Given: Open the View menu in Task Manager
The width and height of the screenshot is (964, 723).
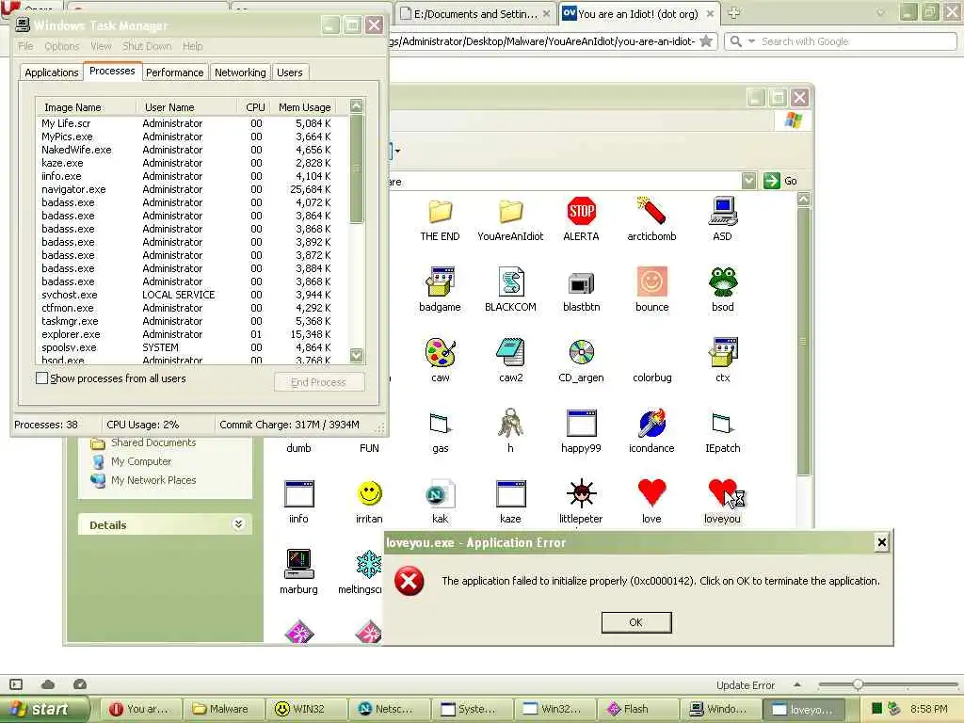Looking at the screenshot, I should point(101,46).
